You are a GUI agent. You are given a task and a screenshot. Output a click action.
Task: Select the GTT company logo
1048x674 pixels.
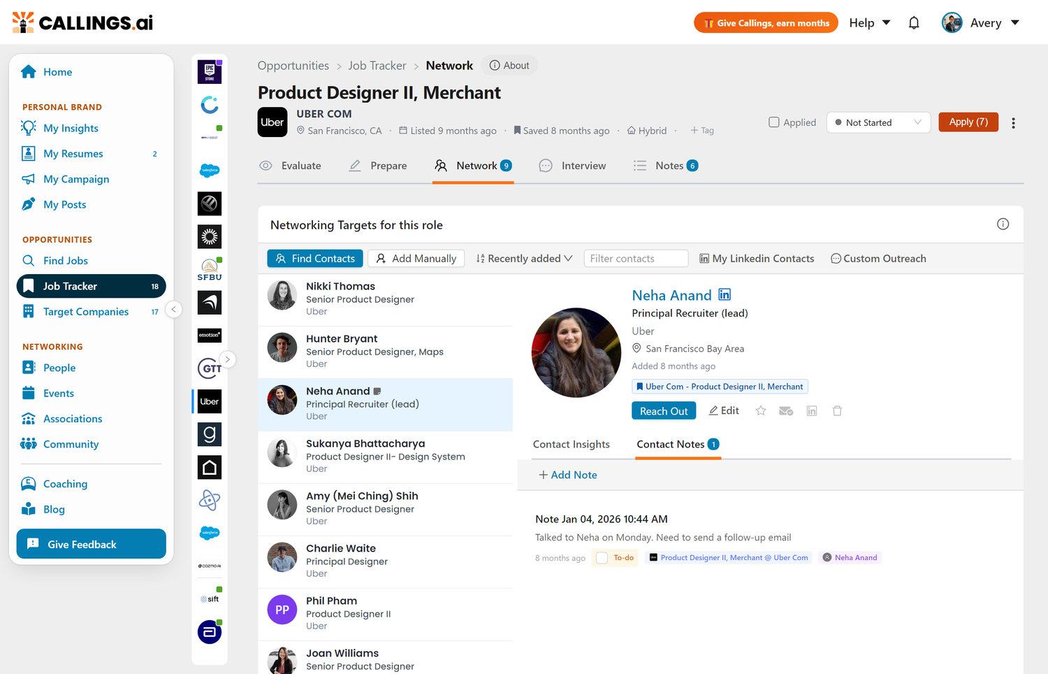click(x=210, y=368)
